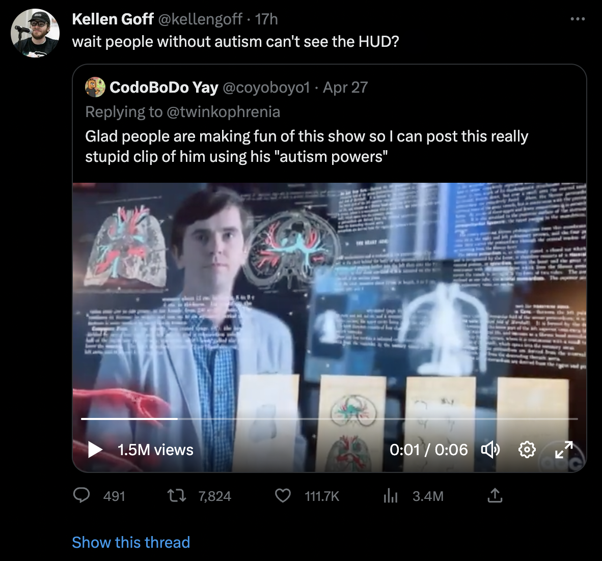Mute the video sound
This screenshot has width=602, height=561.
click(x=490, y=450)
